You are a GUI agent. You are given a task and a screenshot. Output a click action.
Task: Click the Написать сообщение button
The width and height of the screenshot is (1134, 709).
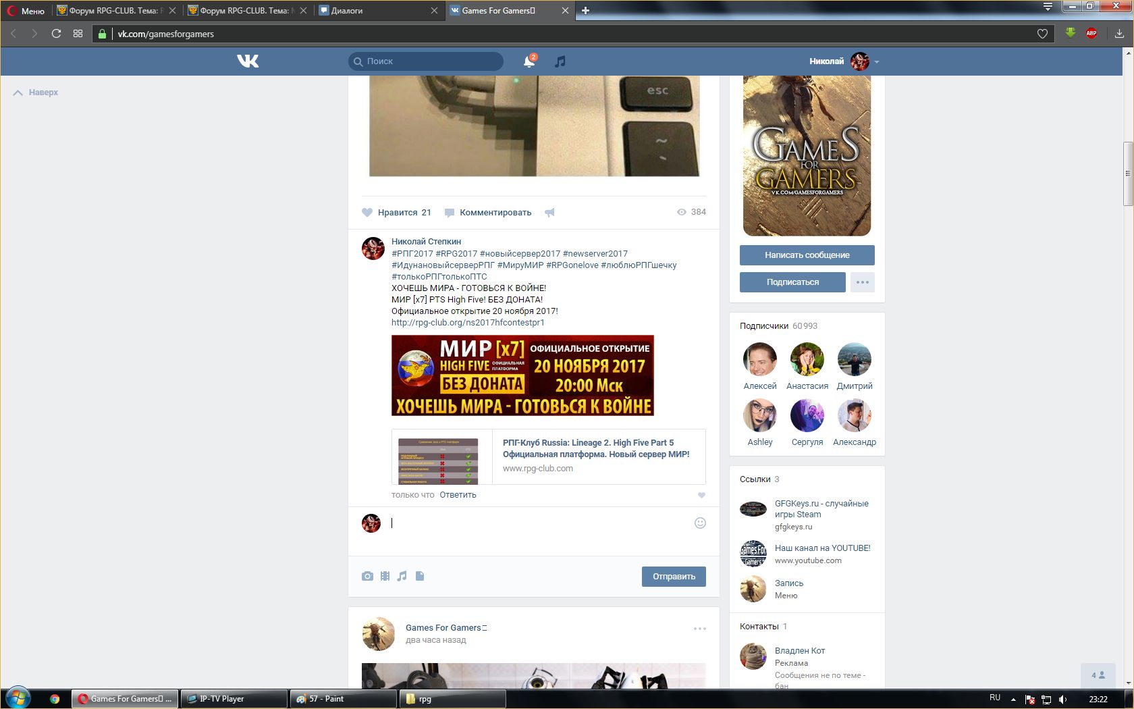pos(807,255)
